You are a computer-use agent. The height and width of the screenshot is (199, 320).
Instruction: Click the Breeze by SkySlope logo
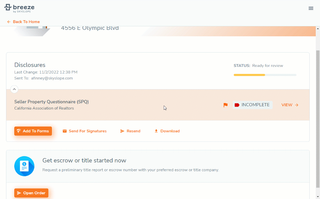19,9
